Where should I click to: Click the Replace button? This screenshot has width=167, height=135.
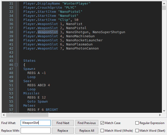(63, 131)
